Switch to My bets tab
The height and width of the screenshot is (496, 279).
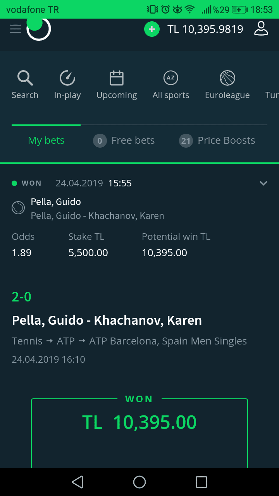click(46, 140)
